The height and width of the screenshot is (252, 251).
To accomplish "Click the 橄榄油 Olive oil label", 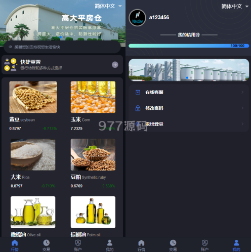I will click(x=26, y=234).
